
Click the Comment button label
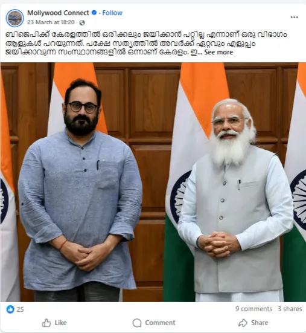160,323
